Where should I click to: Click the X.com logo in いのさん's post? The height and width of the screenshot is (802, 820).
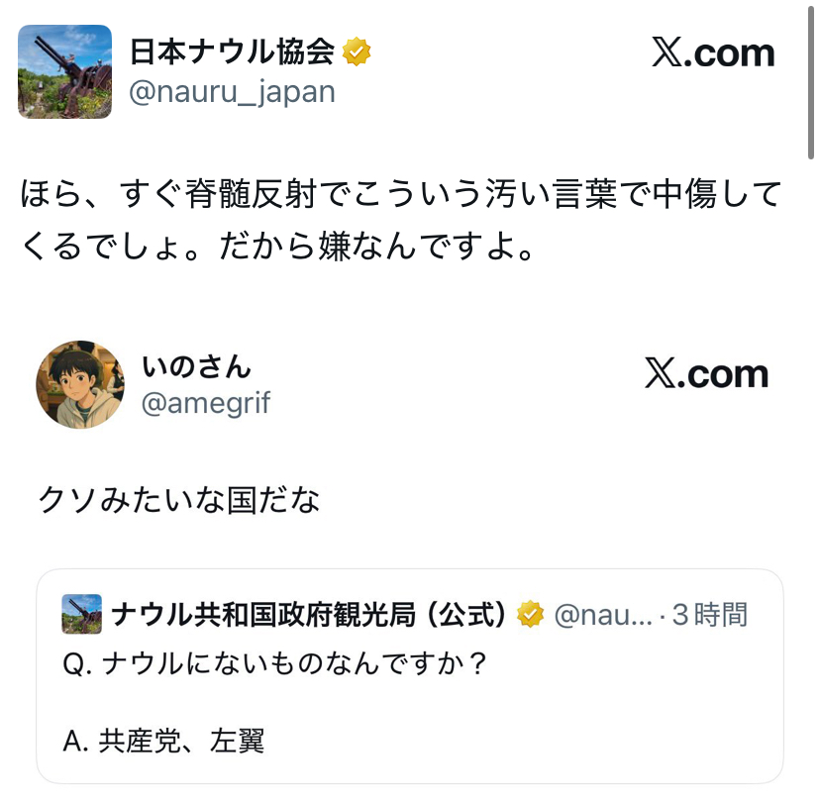point(706,374)
